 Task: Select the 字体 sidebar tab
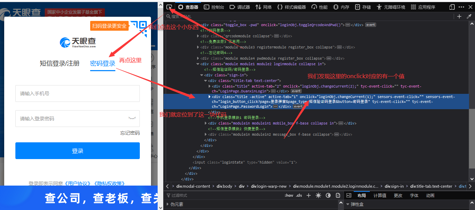pos(414,195)
